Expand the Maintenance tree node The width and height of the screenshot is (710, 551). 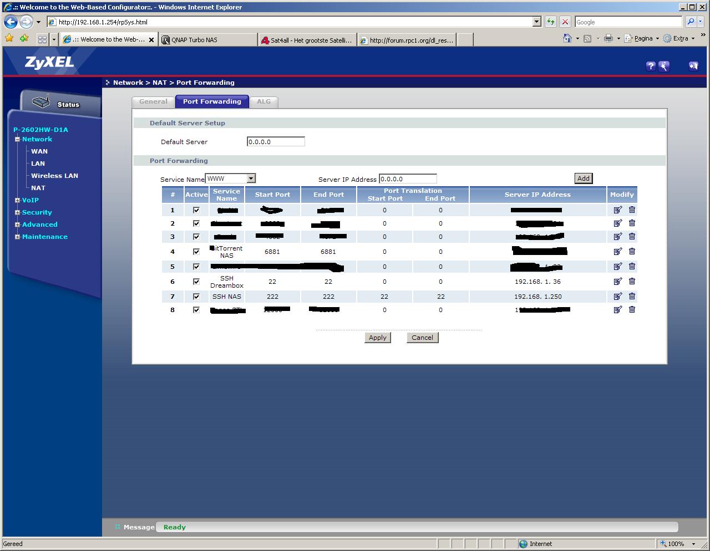click(17, 237)
